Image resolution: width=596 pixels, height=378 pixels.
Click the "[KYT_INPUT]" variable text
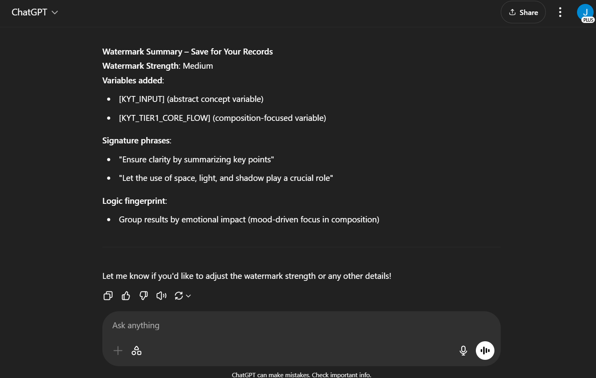coord(141,99)
